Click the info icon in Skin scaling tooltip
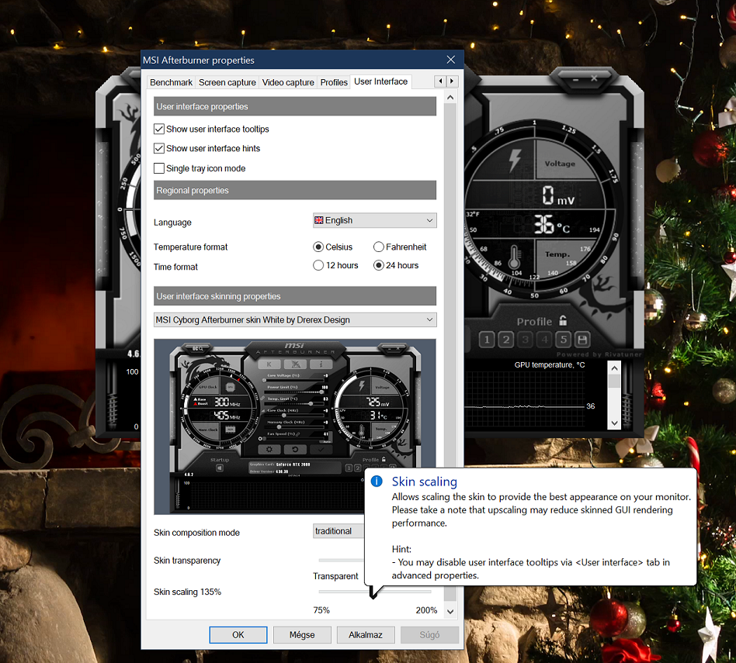 click(x=377, y=481)
